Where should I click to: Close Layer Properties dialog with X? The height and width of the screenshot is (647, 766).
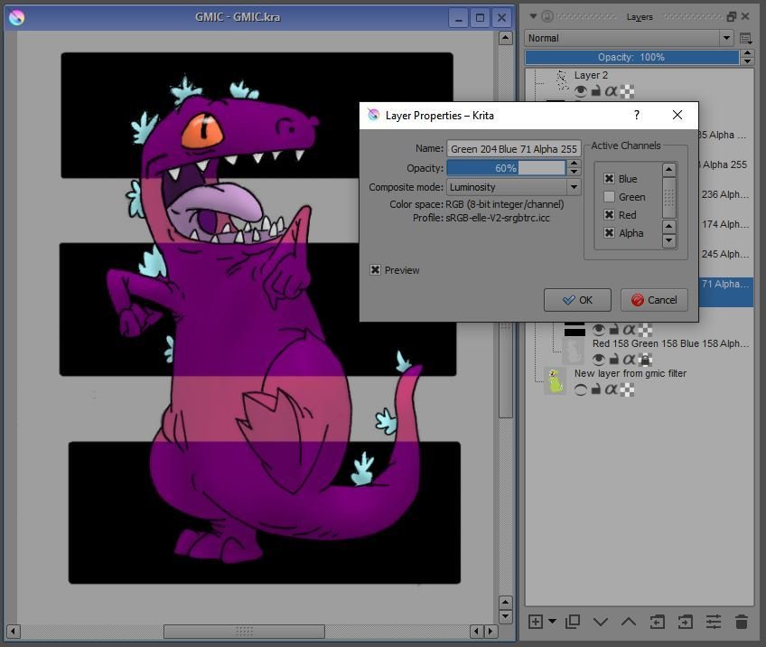[x=677, y=115]
